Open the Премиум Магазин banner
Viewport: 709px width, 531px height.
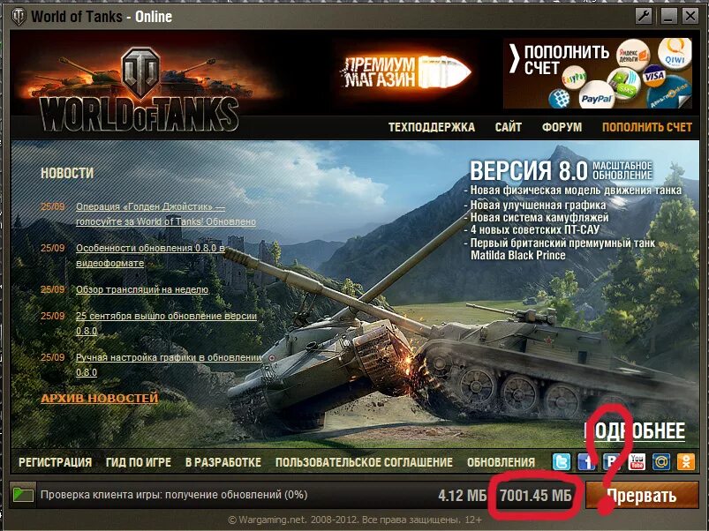click(x=405, y=72)
